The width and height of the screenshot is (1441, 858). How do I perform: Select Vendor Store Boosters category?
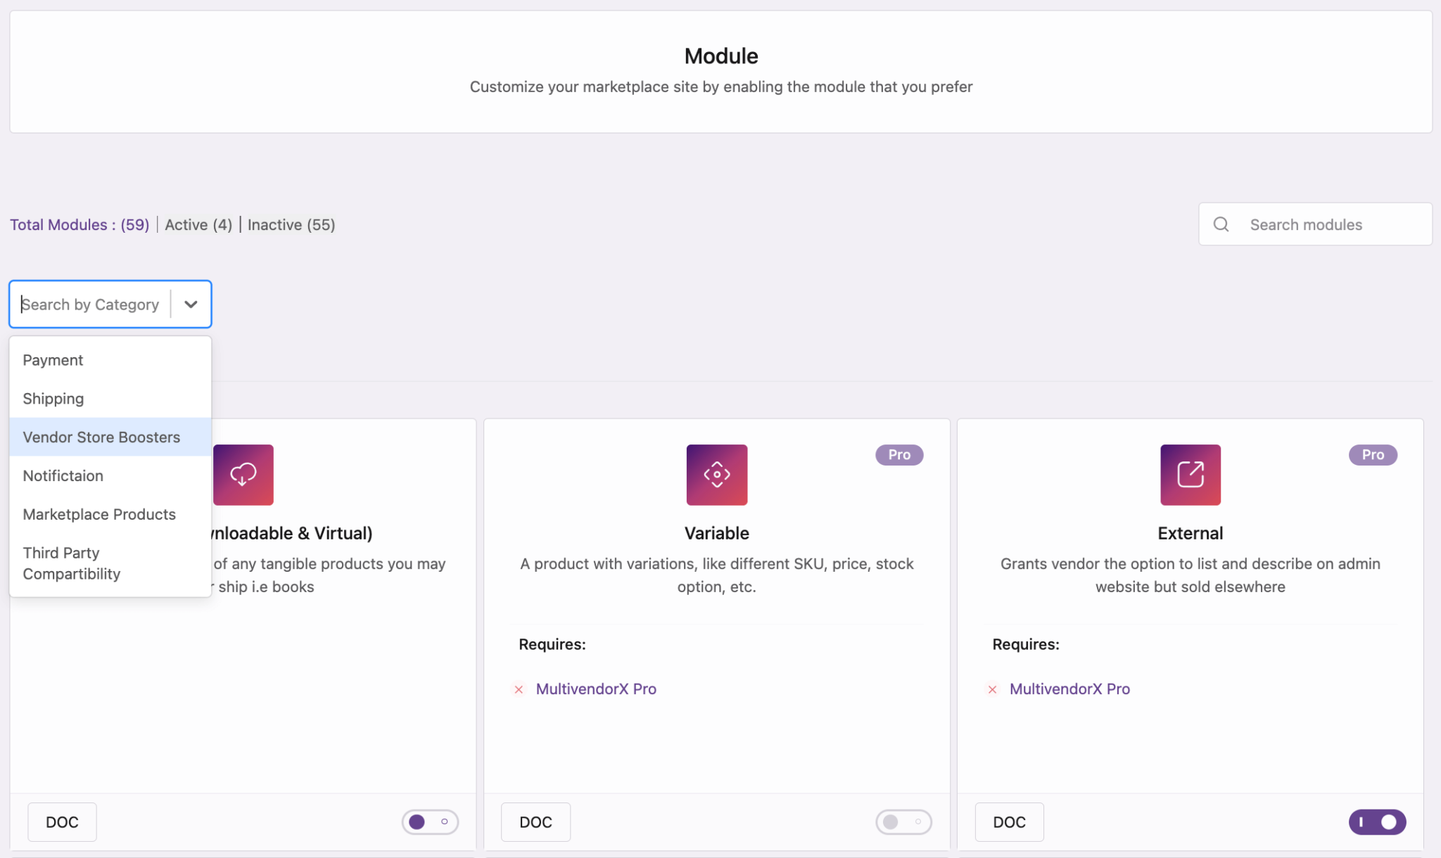[101, 437]
